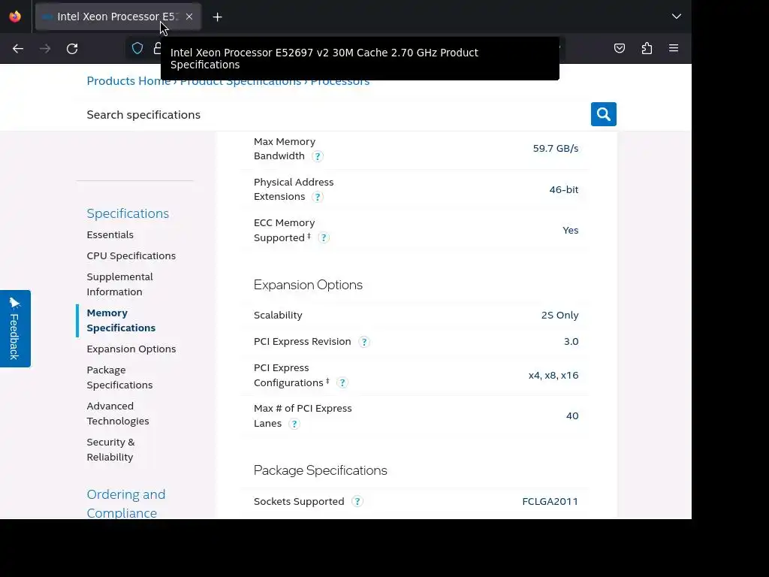Select Memory Specifications in sidebar
Viewport: 769px width, 577px height.
tap(121, 320)
